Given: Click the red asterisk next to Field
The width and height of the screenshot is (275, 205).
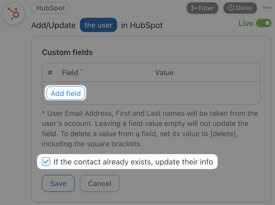Looking at the screenshot, I should click(82, 70).
